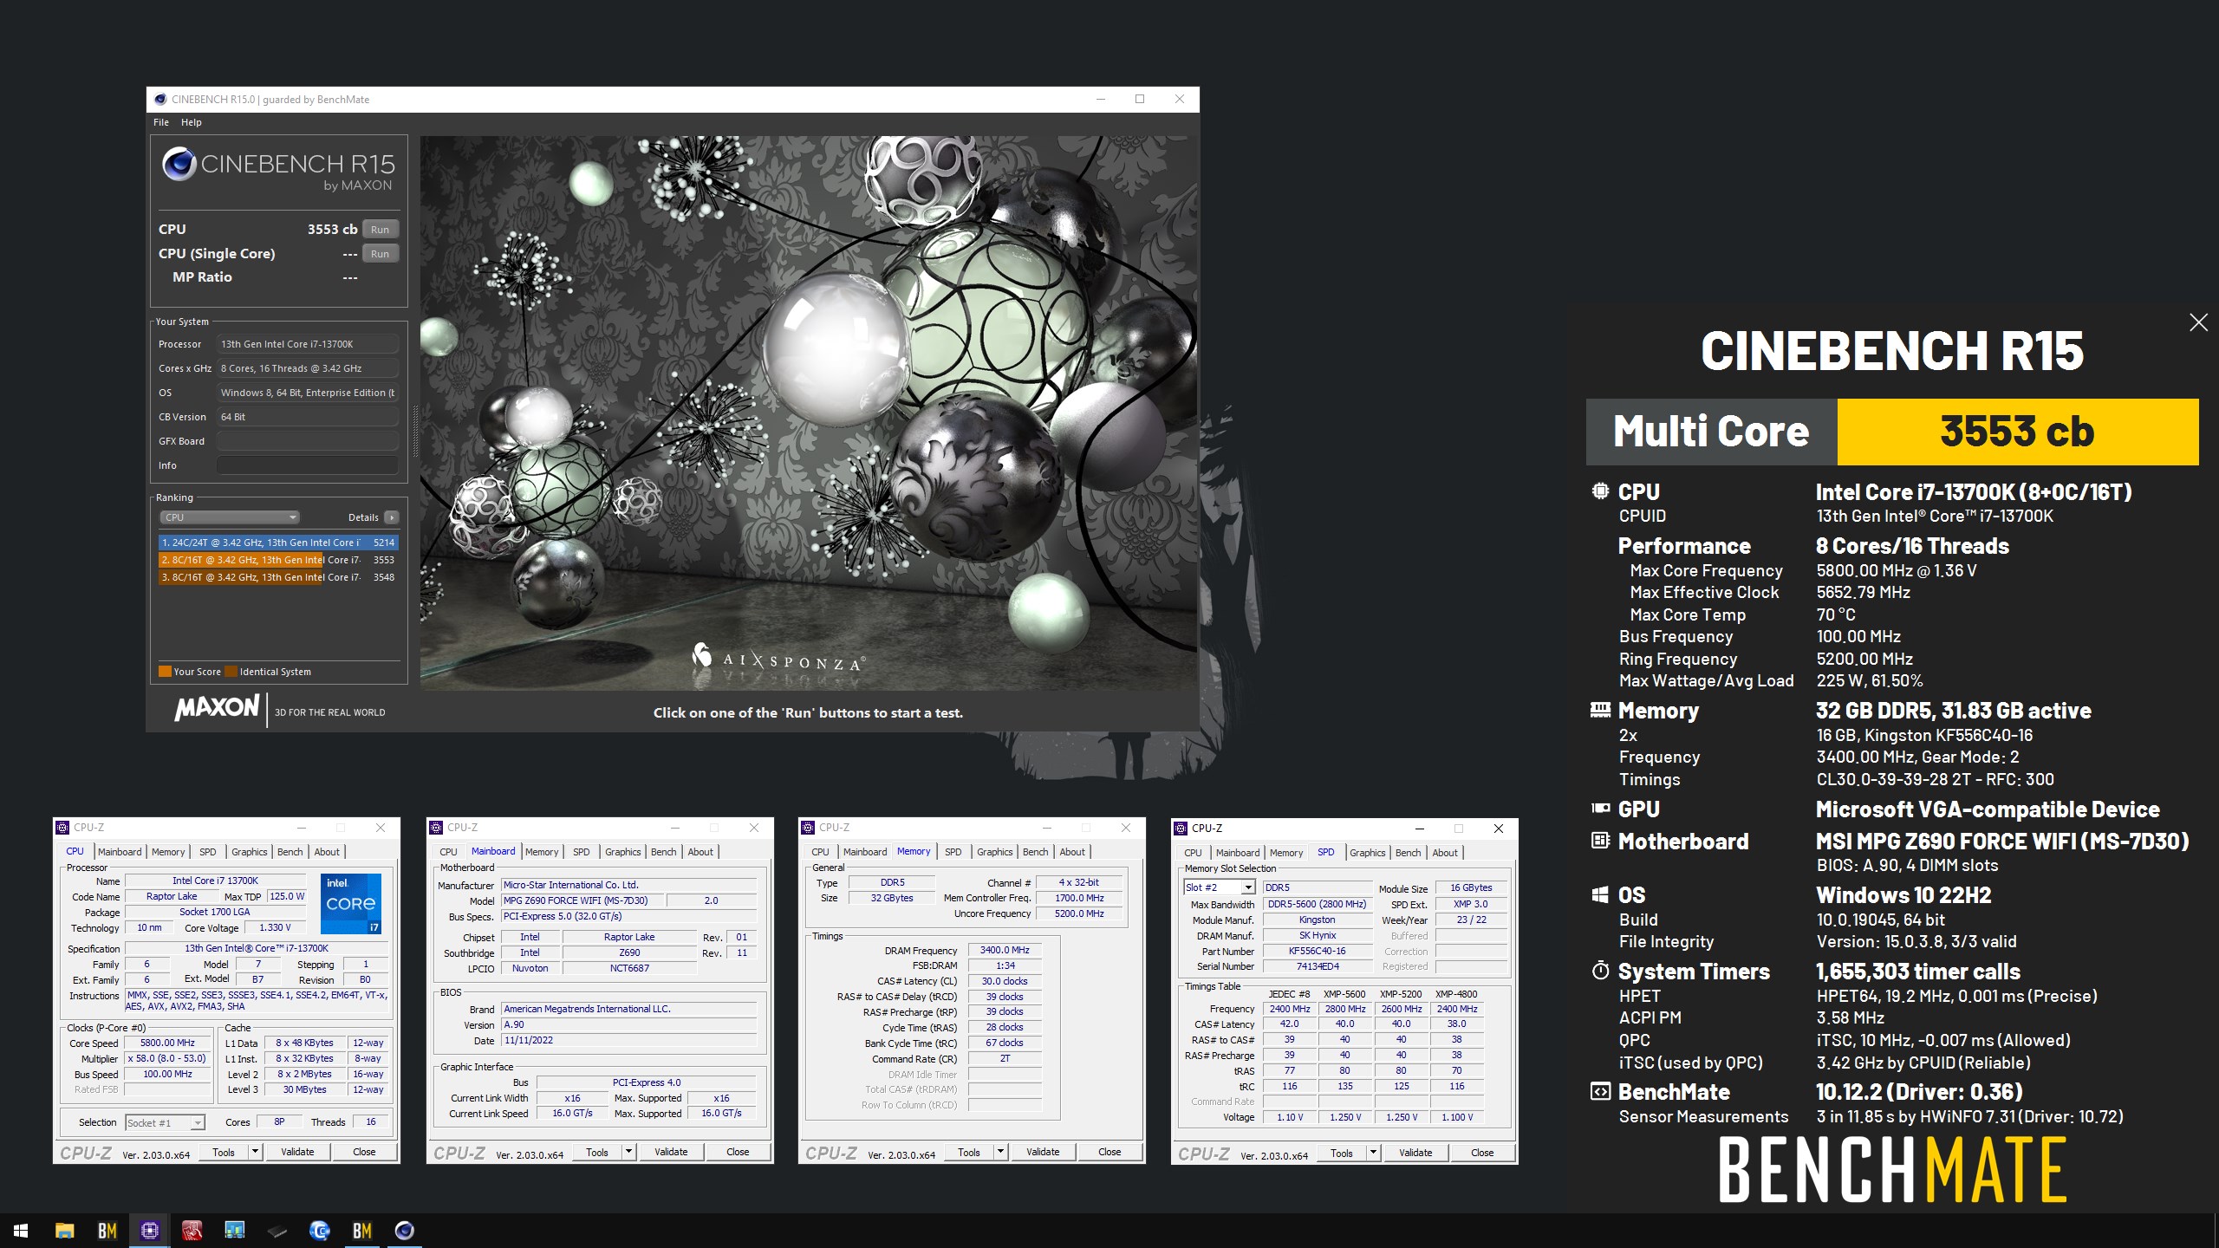Open the blue C sphere taskbar icon

tap(319, 1231)
